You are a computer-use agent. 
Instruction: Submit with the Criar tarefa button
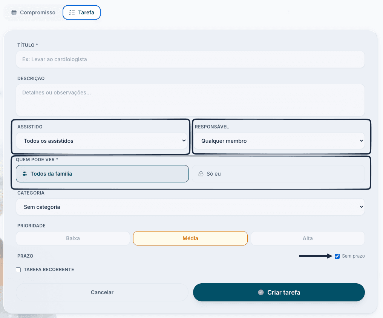pyautogui.click(x=279, y=292)
